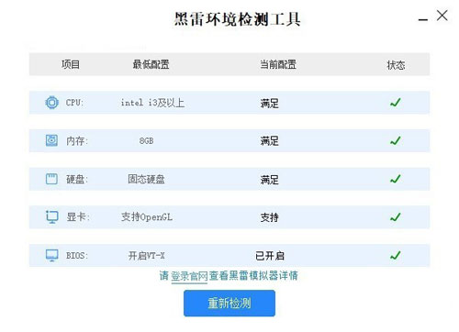The height and width of the screenshot is (332, 459).
Task: Close the 黑雷环境检测工具 window
Action: coord(442,16)
